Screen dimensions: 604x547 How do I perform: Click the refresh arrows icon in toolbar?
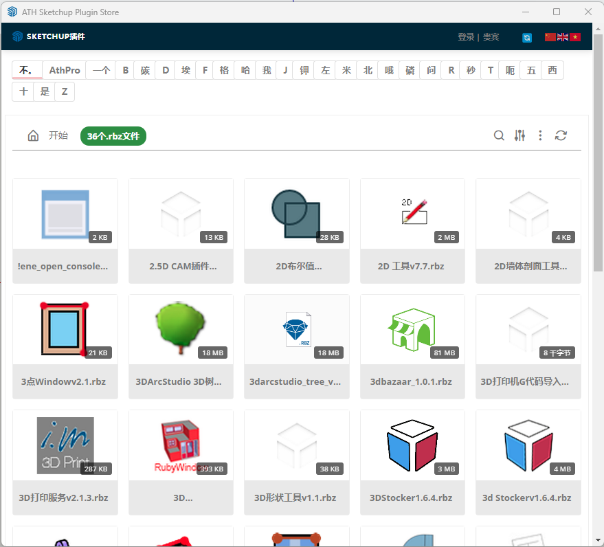click(561, 135)
